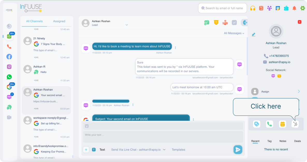Send the message with blue send button
The width and height of the screenshot is (307, 162).
coord(238,150)
